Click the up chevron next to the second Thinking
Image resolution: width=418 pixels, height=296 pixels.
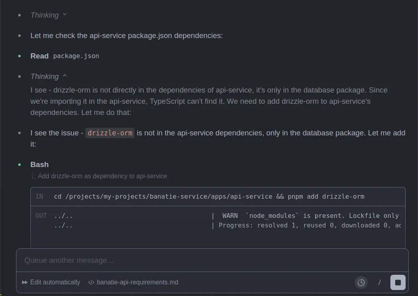coord(65,76)
